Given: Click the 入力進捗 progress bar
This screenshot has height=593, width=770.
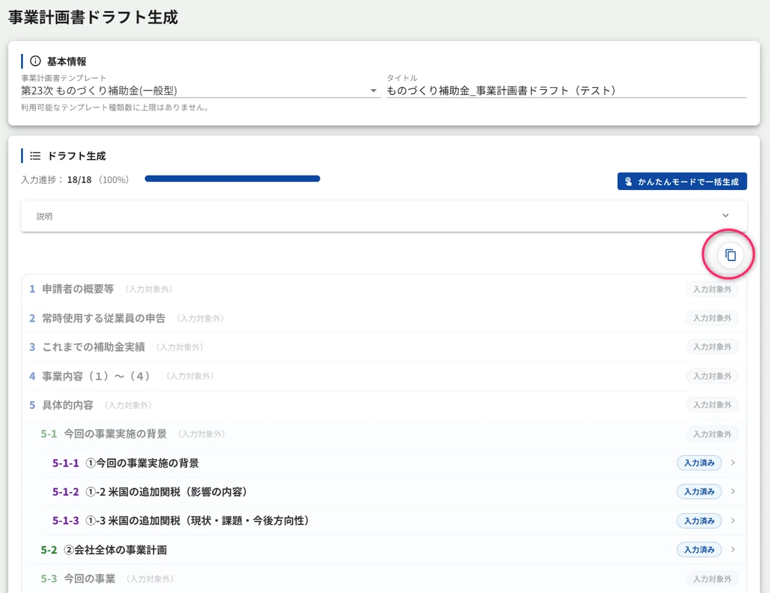Looking at the screenshot, I should pos(232,179).
